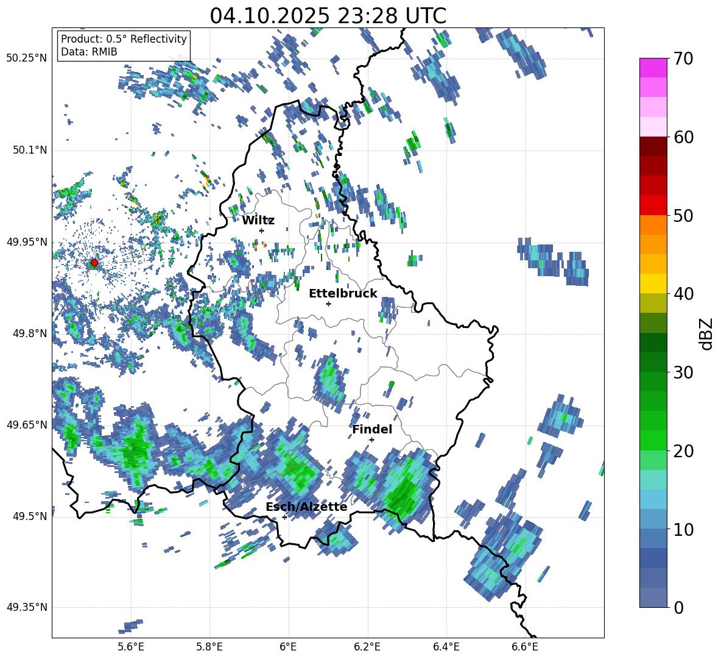Screen dimensions: 721x659
Task: Click the 6.6°E longitude label
Action: 525,647
